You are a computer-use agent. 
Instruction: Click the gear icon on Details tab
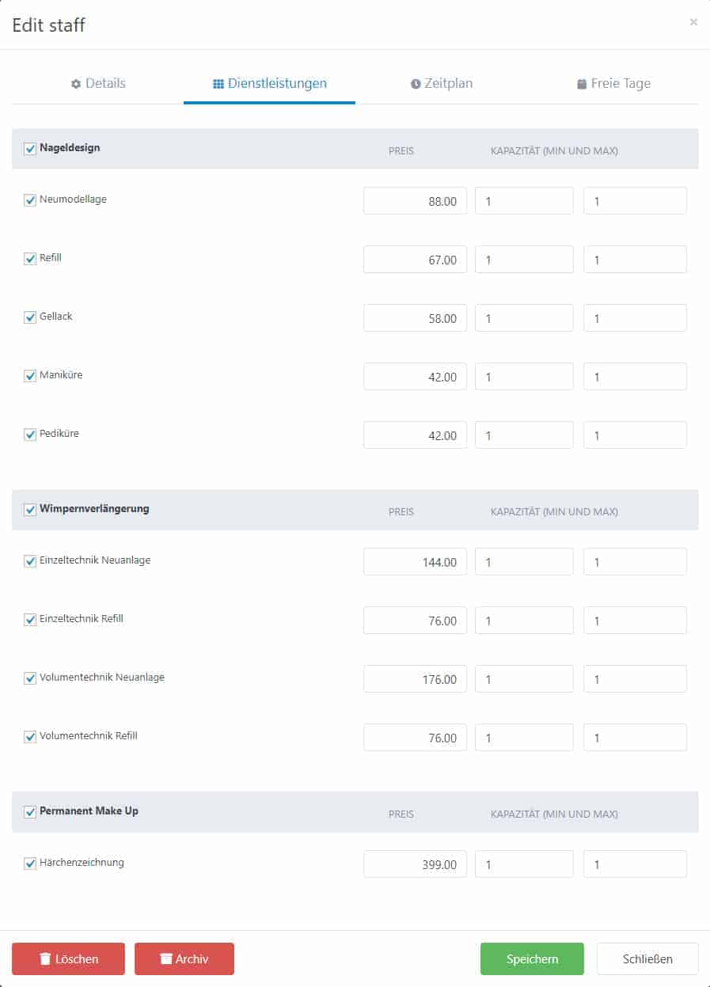click(76, 84)
